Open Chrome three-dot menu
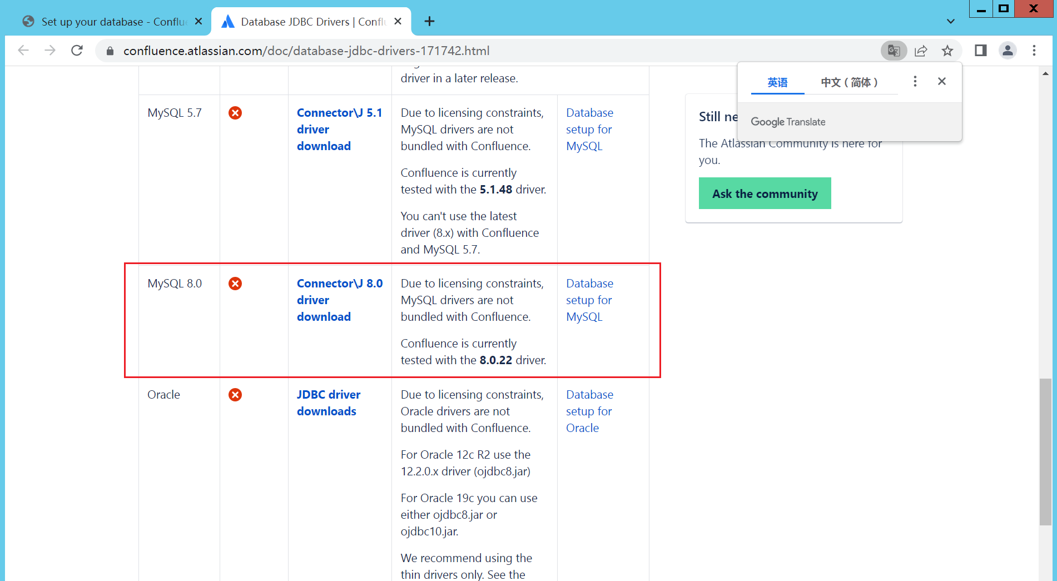 [1034, 51]
